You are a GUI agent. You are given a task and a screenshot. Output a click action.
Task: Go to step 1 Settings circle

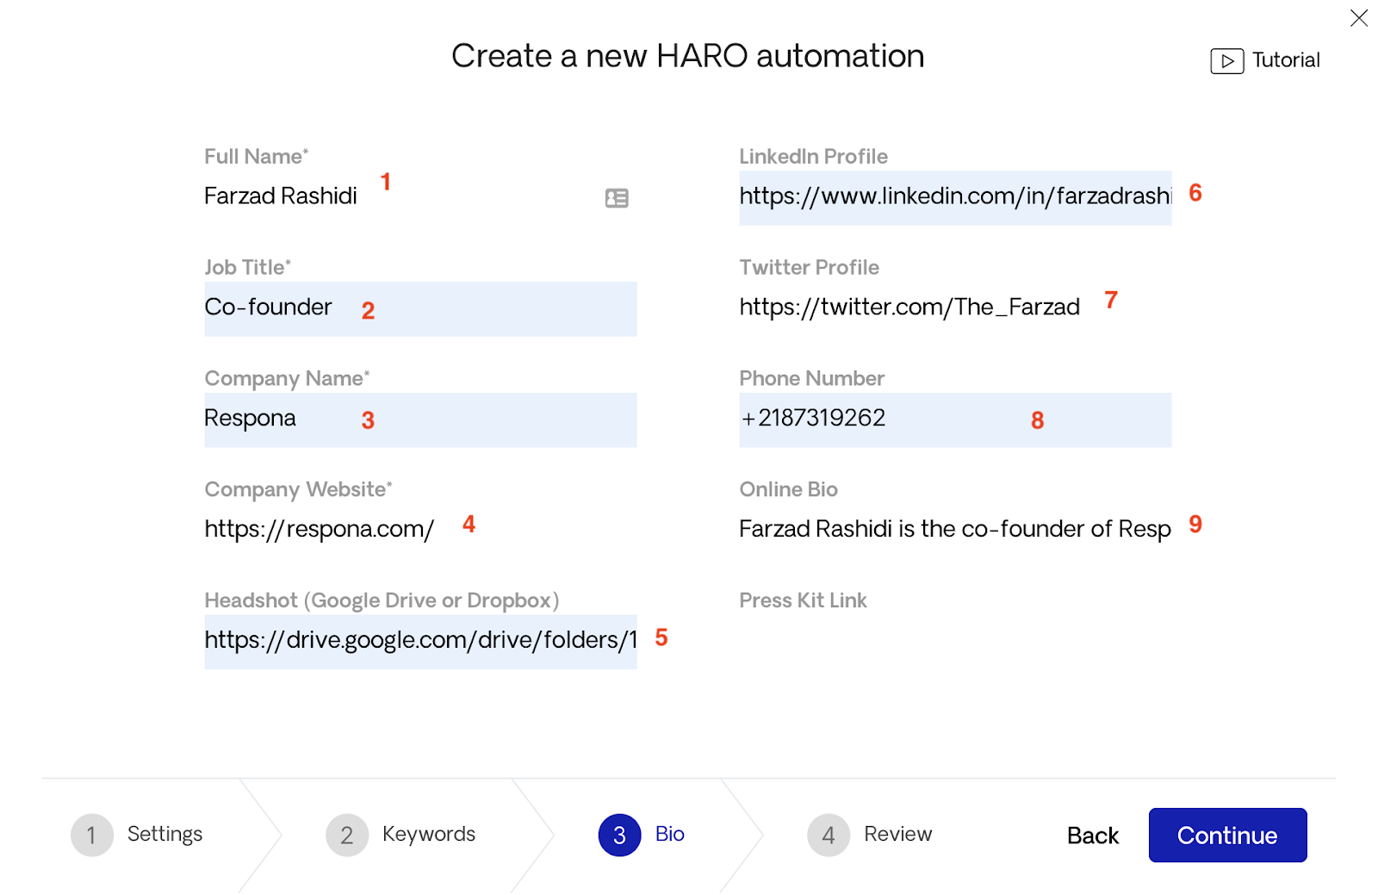92,835
